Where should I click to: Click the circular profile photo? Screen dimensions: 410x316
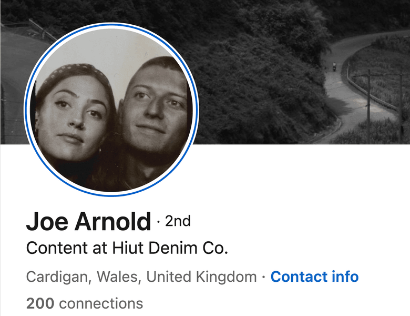(x=111, y=110)
